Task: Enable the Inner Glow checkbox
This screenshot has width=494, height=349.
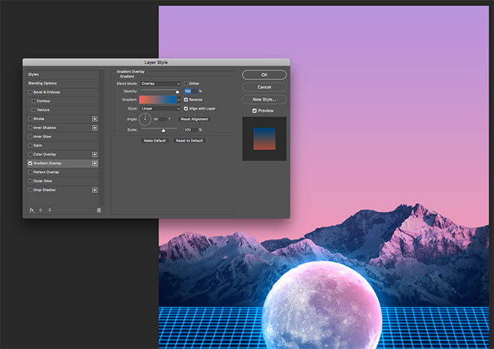Action: coord(30,137)
